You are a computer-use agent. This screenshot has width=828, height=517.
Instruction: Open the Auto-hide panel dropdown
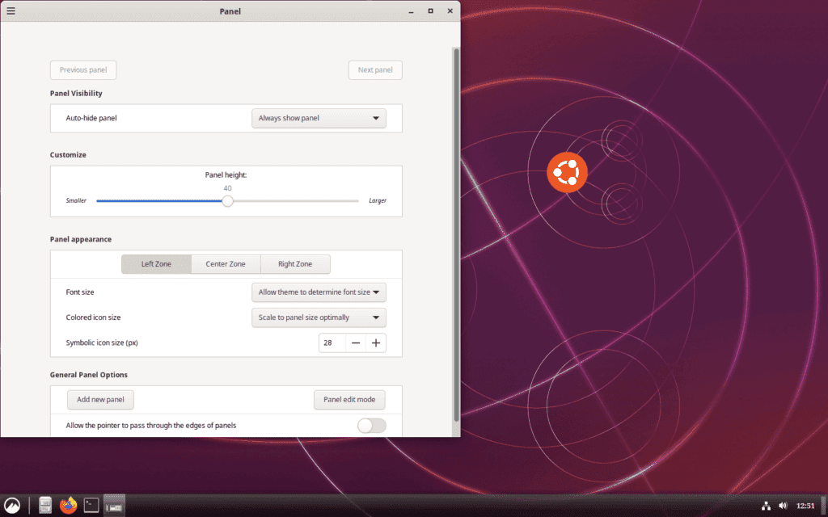tap(319, 118)
